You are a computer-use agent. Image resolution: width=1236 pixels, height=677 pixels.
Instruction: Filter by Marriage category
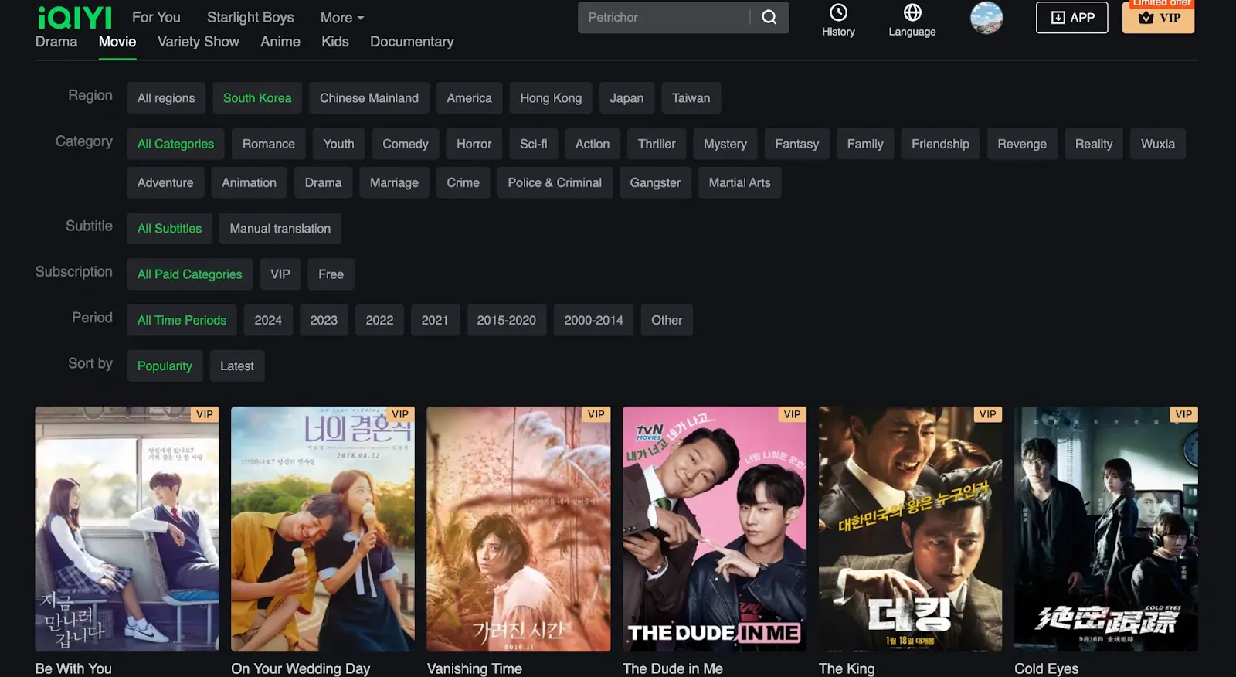click(x=394, y=182)
